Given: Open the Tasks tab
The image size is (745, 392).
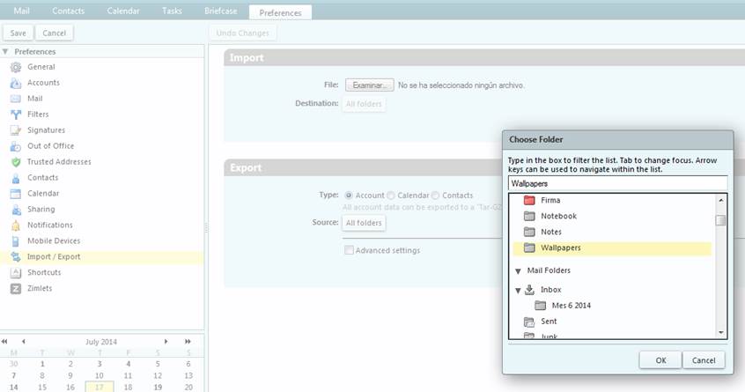Looking at the screenshot, I should [172, 11].
